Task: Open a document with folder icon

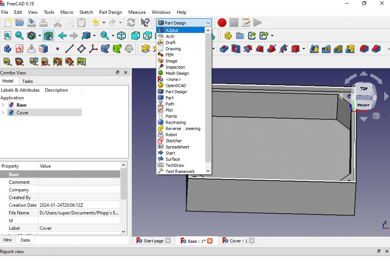Action: (19, 23)
